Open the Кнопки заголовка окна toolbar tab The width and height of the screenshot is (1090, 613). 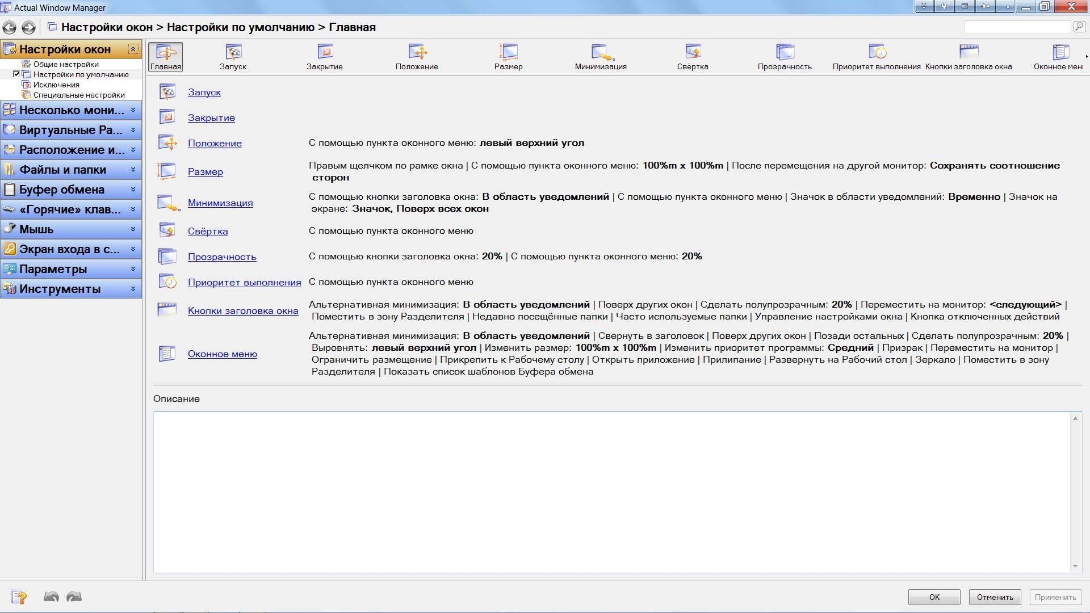969,57
